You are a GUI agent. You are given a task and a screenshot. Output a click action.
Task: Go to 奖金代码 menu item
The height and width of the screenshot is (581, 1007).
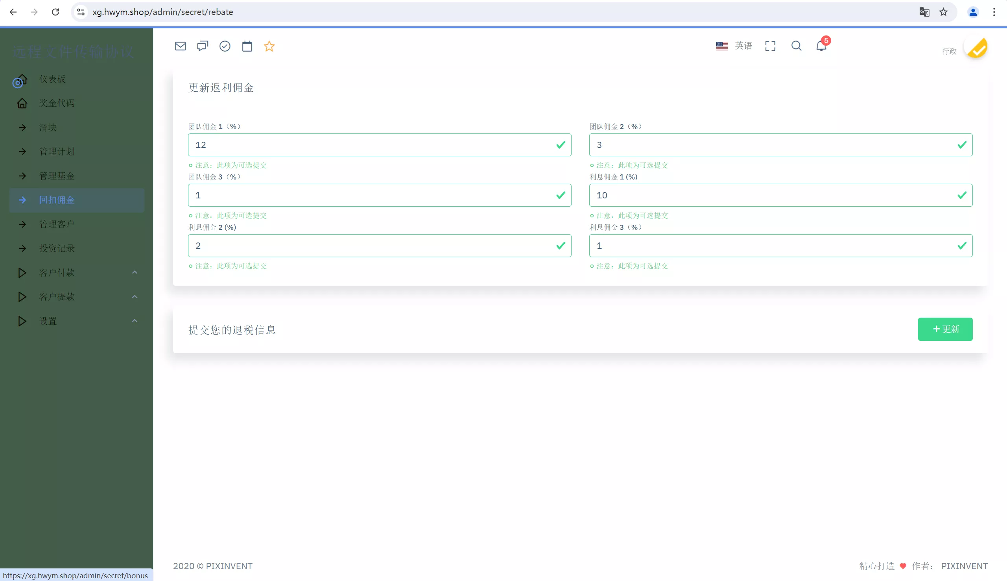coord(57,103)
